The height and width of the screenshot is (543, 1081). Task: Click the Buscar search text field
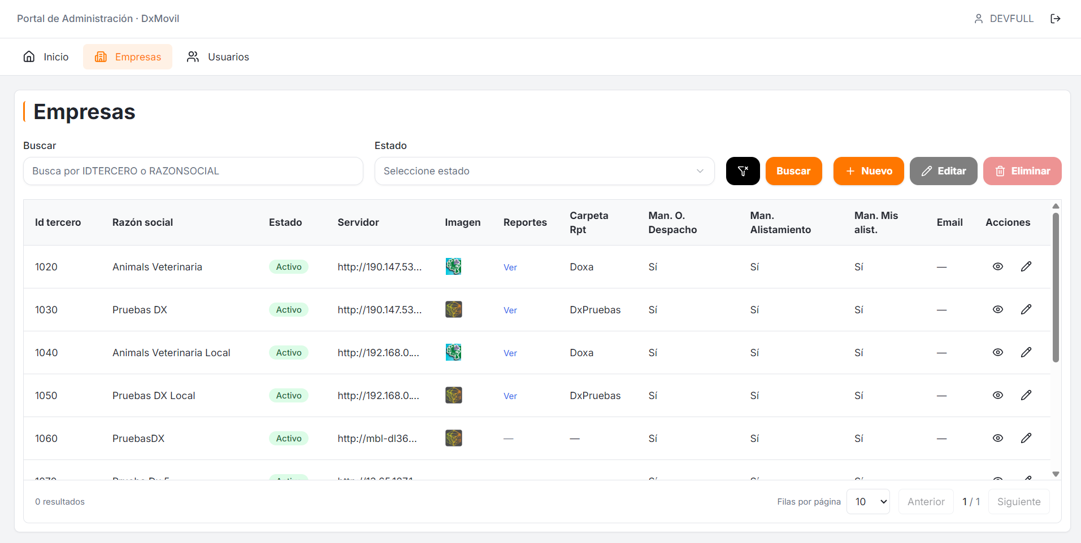point(193,171)
